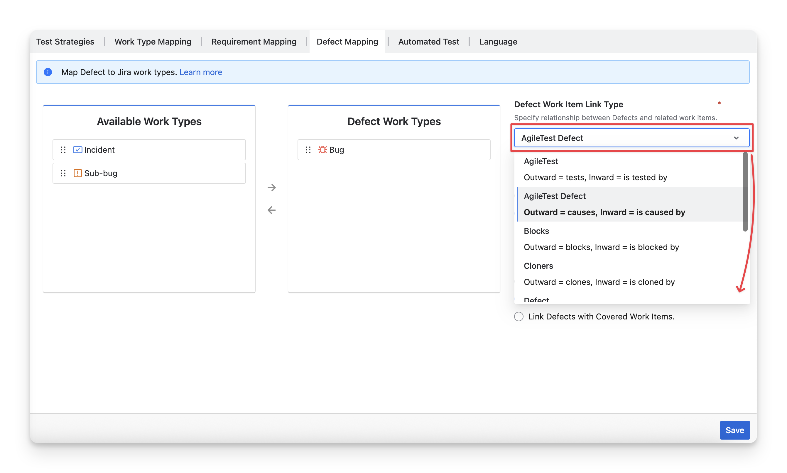Click the Bug icon in Defect Work Types
This screenshot has height=473, width=787.
322,149
